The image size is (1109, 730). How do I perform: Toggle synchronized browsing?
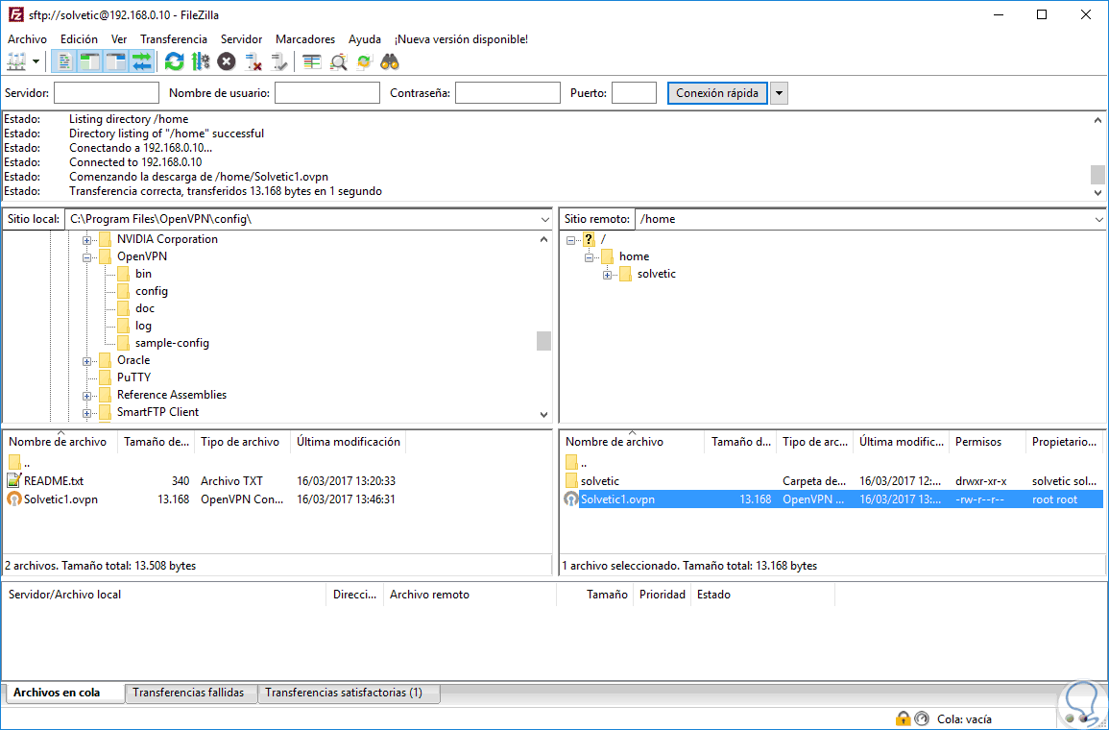click(364, 61)
